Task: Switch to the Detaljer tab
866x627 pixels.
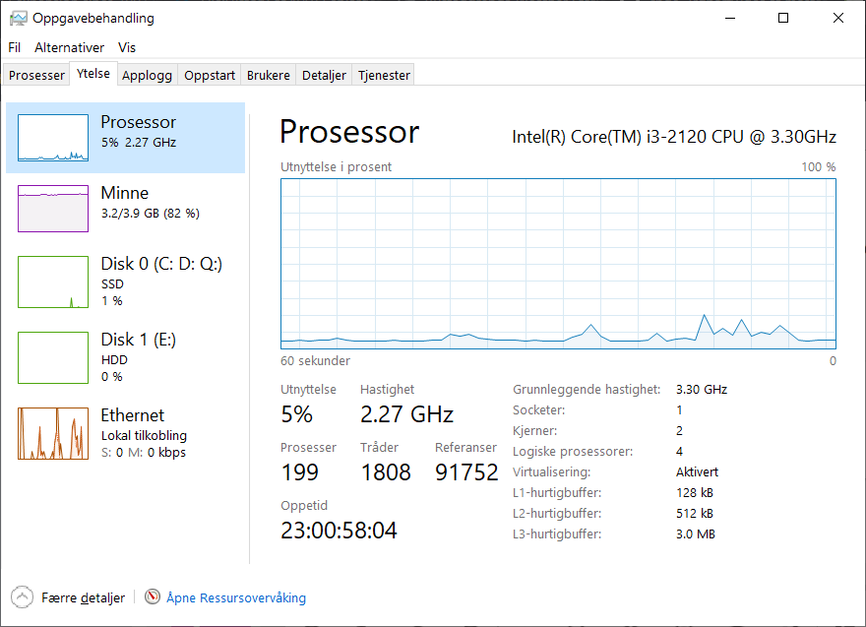Action: pyautogui.click(x=324, y=75)
